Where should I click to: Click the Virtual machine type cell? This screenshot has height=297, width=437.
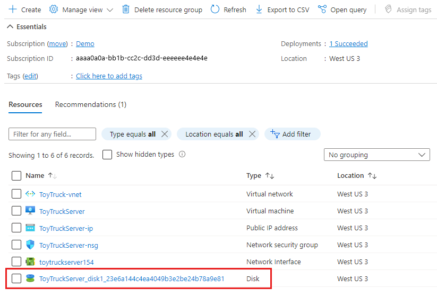270,211
